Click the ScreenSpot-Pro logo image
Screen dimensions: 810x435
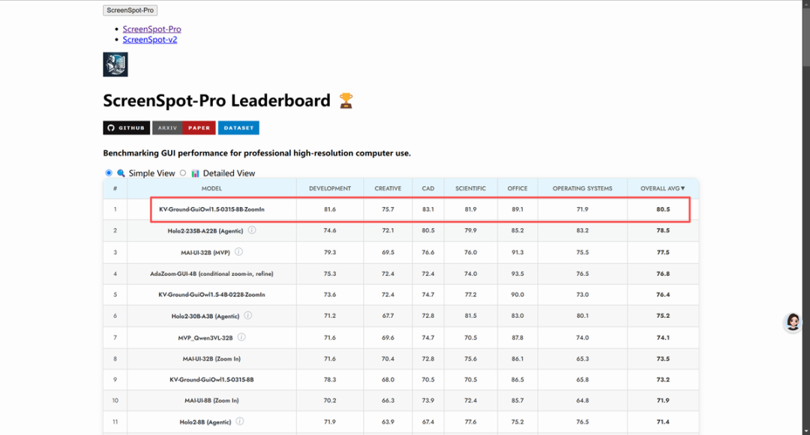pyautogui.click(x=115, y=64)
